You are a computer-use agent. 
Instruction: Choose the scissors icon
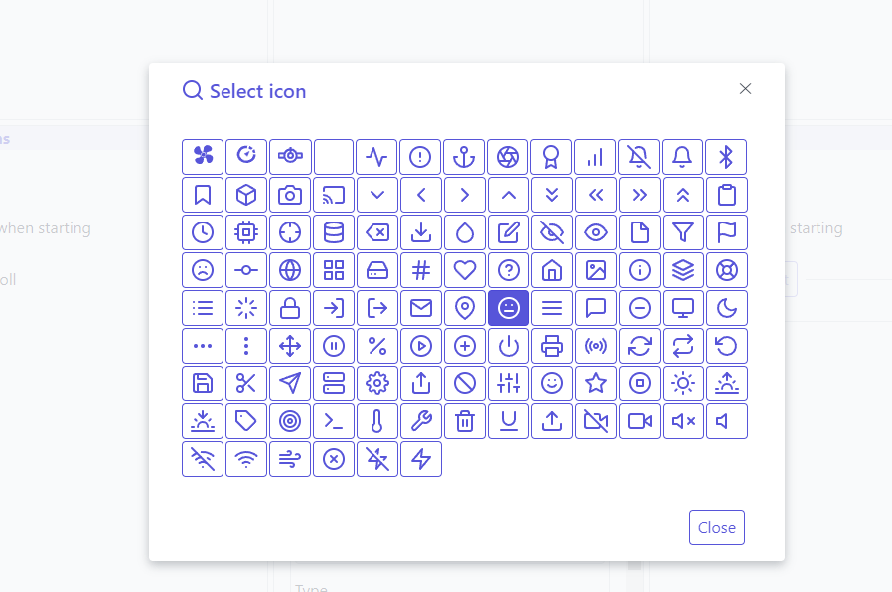pyautogui.click(x=246, y=383)
